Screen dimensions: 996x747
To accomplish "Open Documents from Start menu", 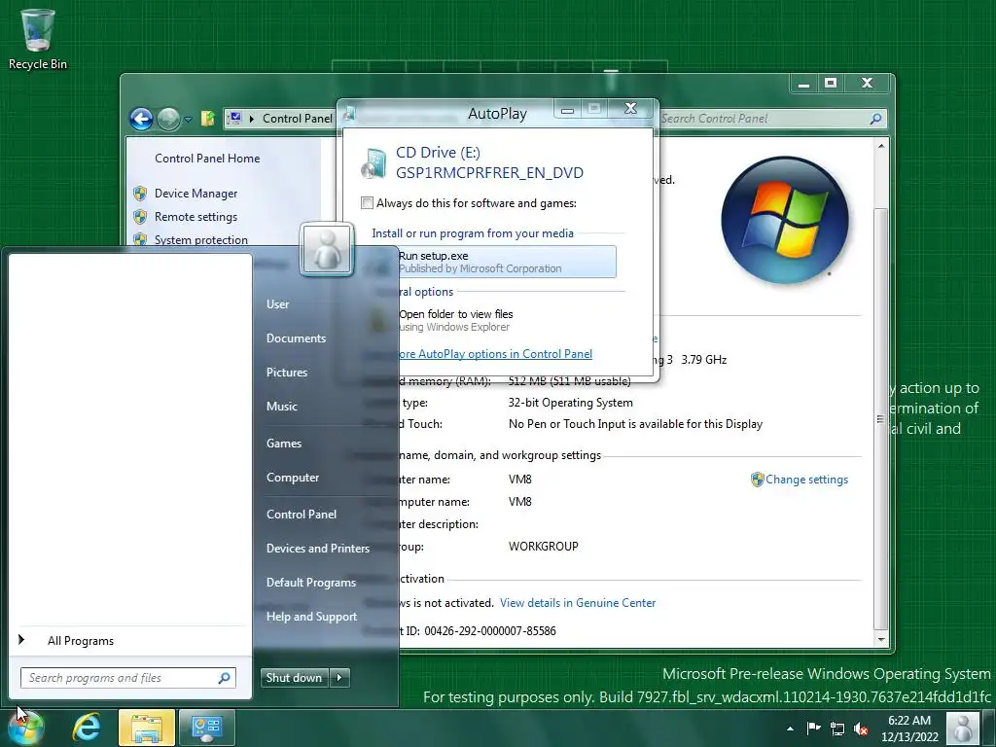I will pos(296,338).
